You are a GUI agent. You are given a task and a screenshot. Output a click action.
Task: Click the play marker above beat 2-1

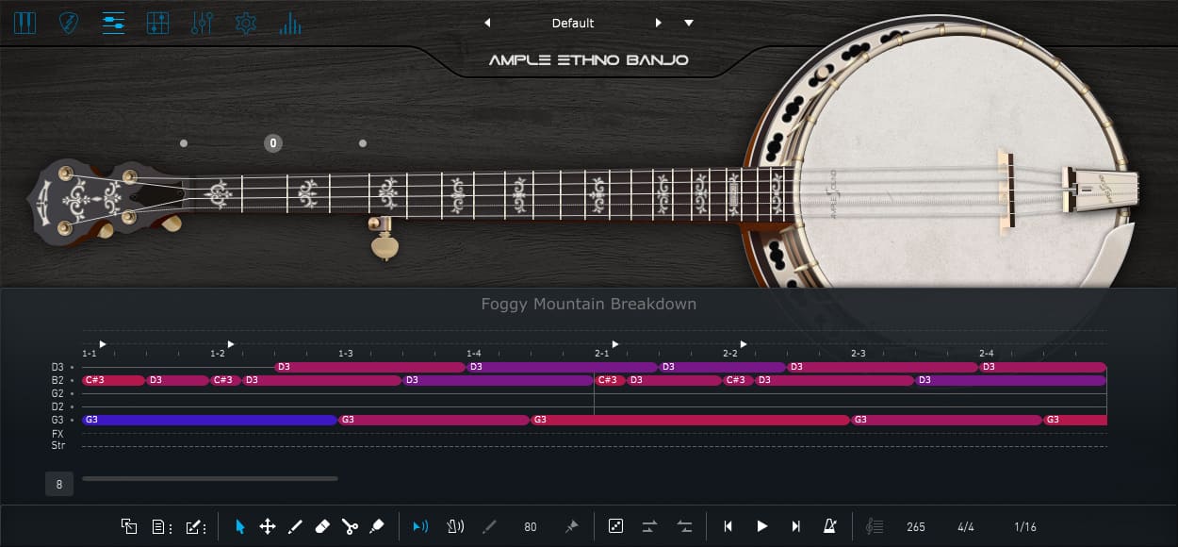[x=615, y=344]
